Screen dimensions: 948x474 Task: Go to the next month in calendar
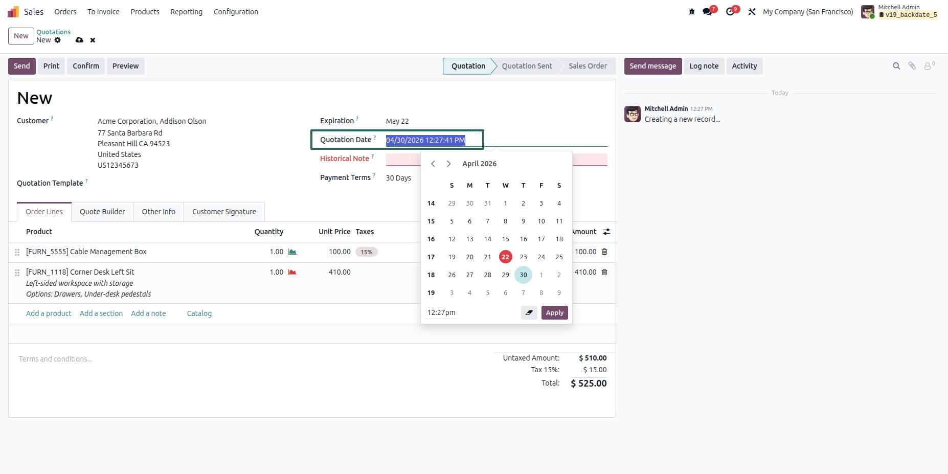(x=448, y=164)
